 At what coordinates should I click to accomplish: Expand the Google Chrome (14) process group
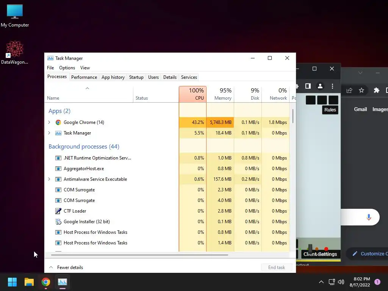click(x=49, y=122)
